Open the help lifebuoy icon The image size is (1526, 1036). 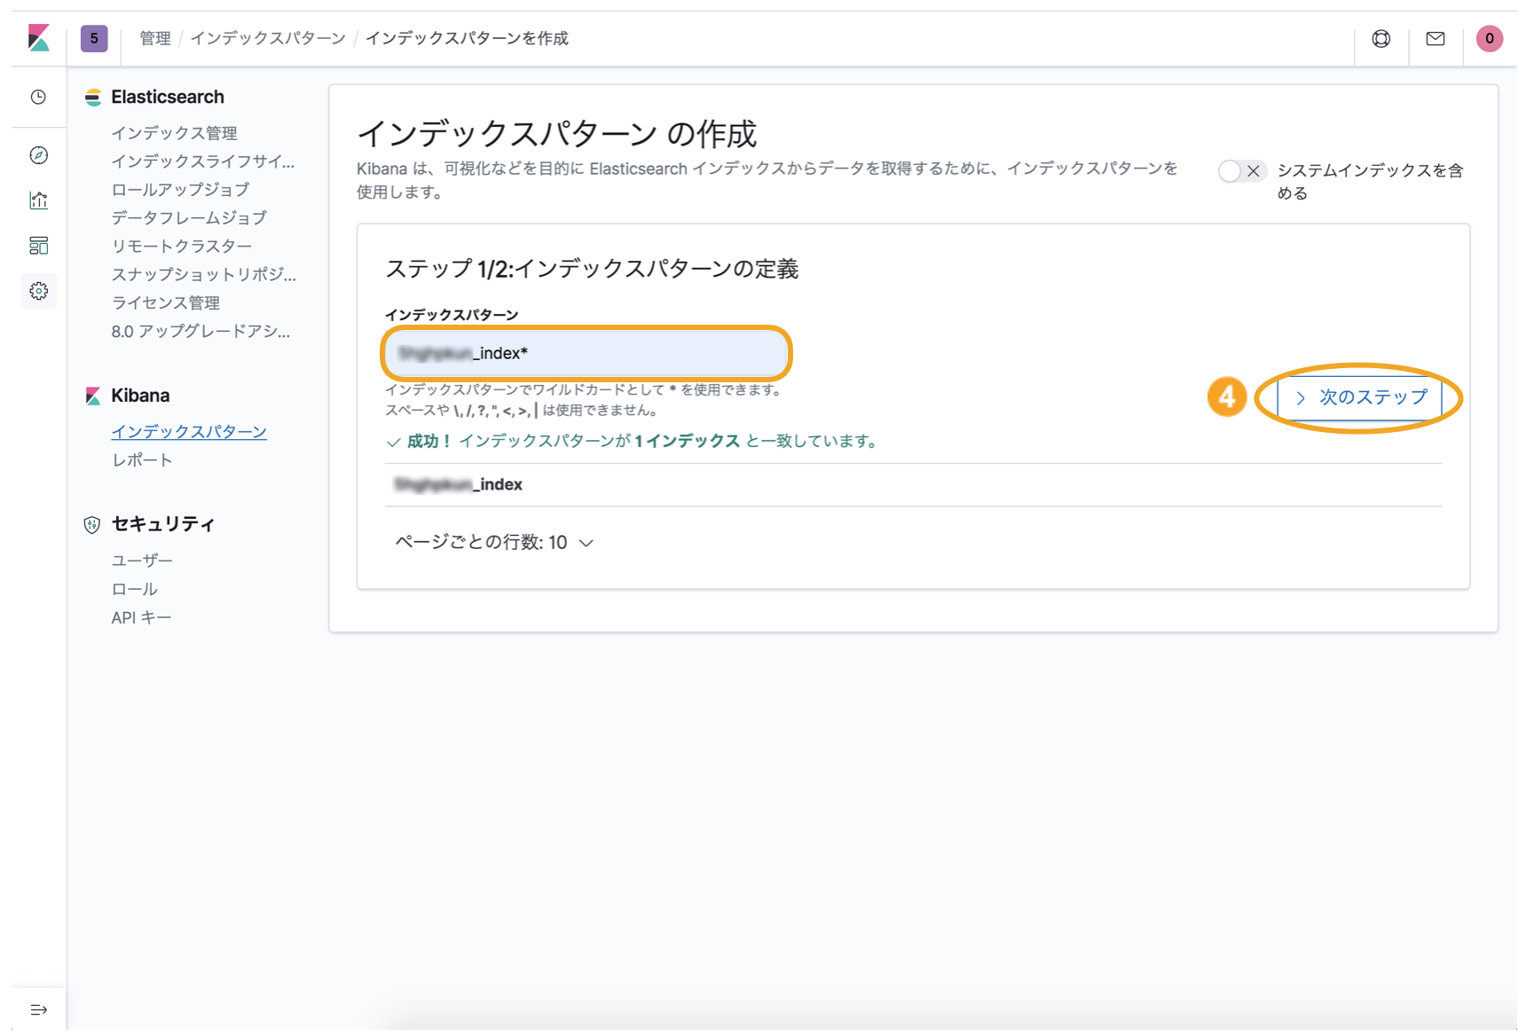click(x=1381, y=38)
